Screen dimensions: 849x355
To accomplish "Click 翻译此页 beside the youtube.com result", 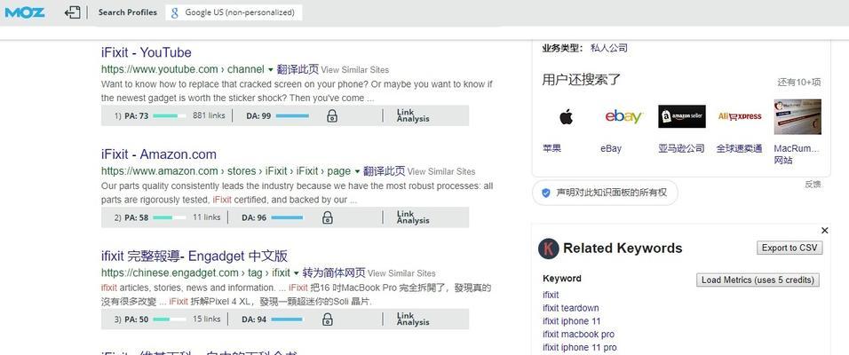I will [x=298, y=69].
